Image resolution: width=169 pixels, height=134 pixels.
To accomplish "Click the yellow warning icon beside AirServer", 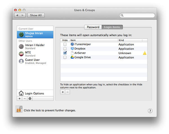I will (145, 53).
